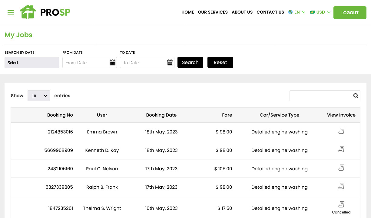Click the black Search button
This screenshot has width=371, height=218.
(190, 62)
